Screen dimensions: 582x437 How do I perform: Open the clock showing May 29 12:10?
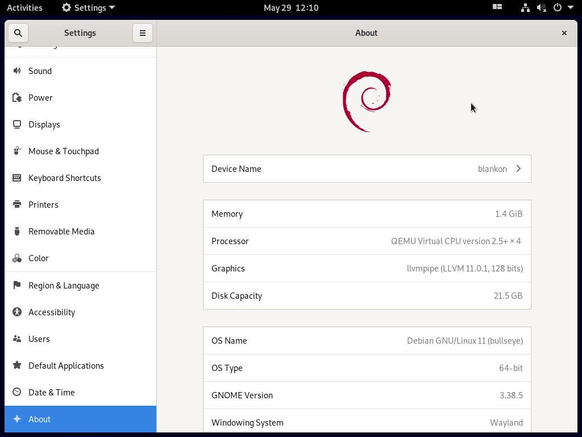point(291,7)
